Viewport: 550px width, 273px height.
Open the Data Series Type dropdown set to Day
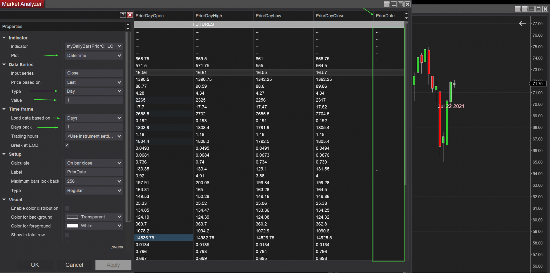(94, 91)
